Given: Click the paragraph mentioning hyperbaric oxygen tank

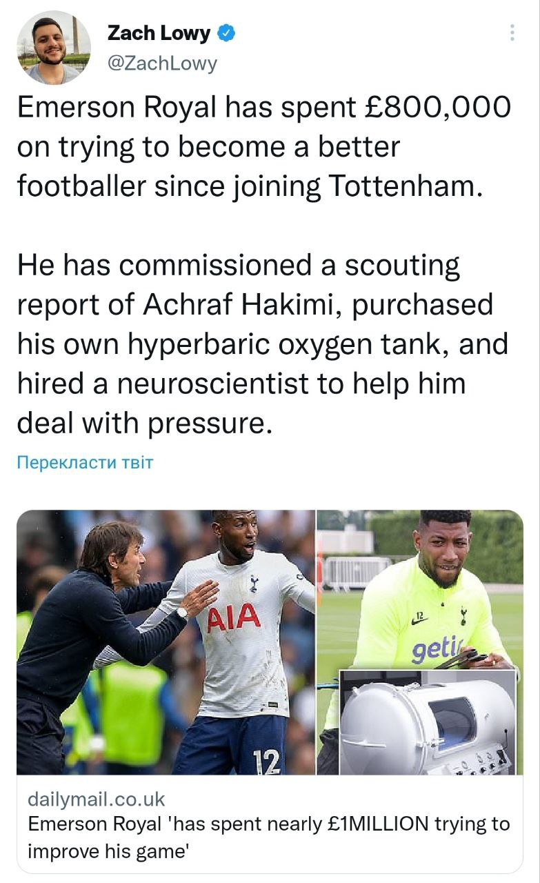Looking at the screenshot, I should [x=262, y=344].
